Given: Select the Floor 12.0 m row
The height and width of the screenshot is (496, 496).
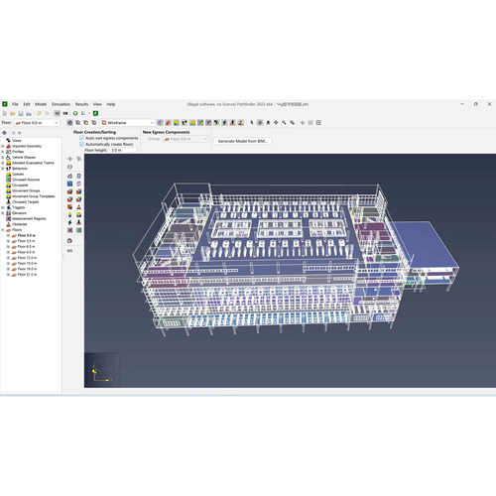Looking at the screenshot, I should tap(27, 258).
